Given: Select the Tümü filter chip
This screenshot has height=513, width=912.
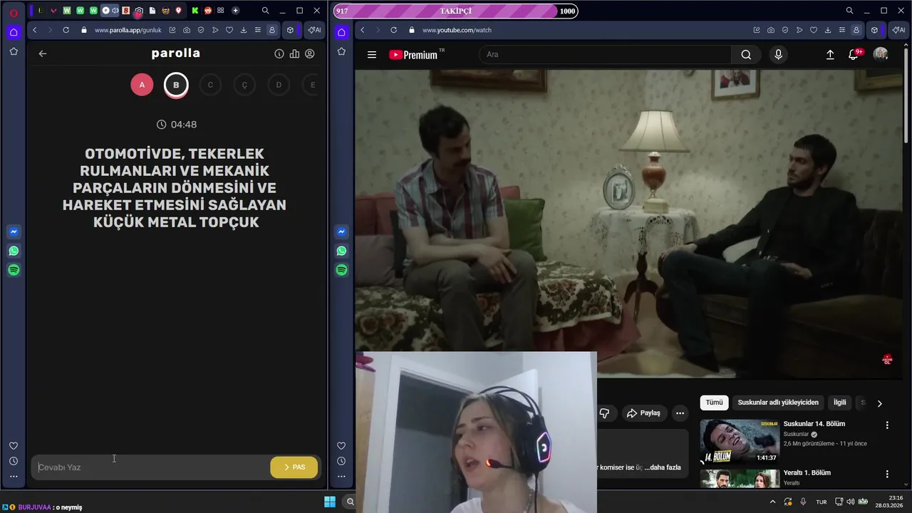Looking at the screenshot, I should pos(714,403).
